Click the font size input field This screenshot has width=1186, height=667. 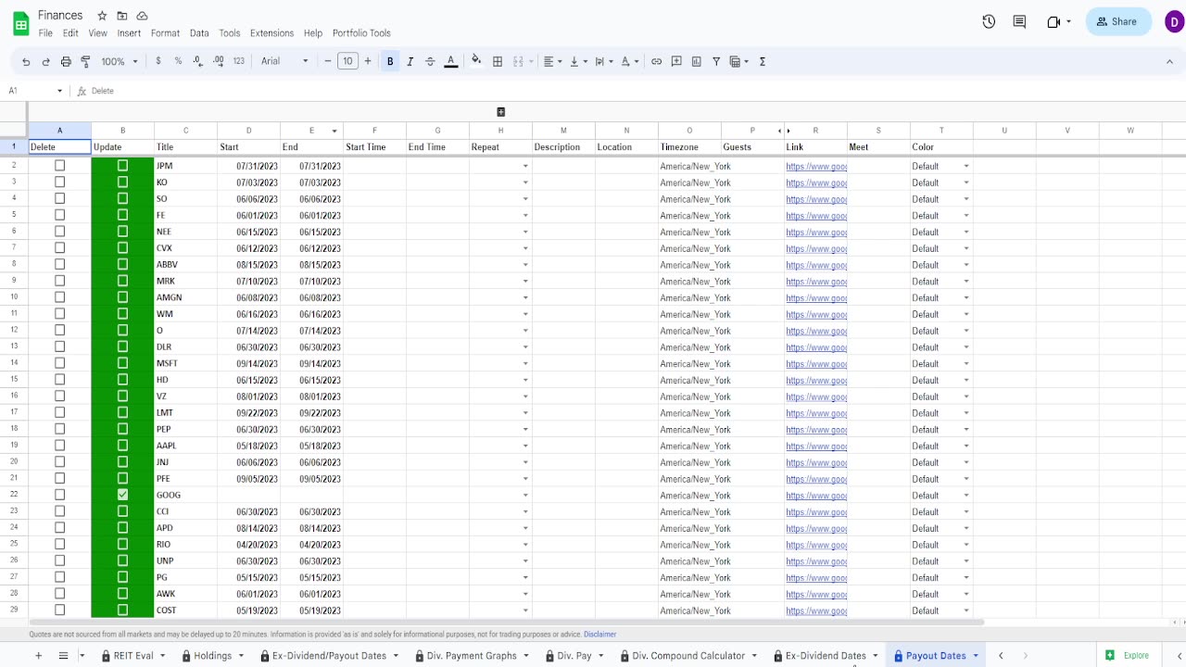pos(347,61)
